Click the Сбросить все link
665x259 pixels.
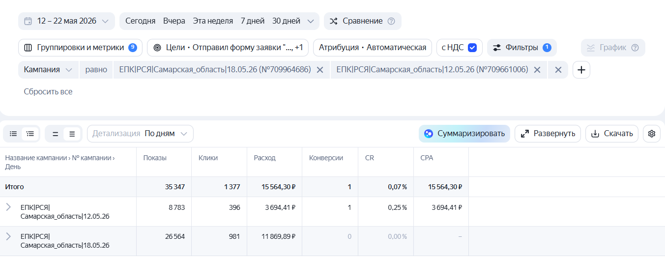click(x=48, y=91)
